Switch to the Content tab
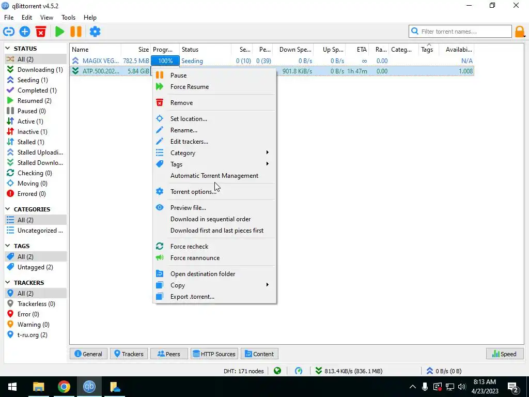529x397 pixels. click(x=259, y=354)
